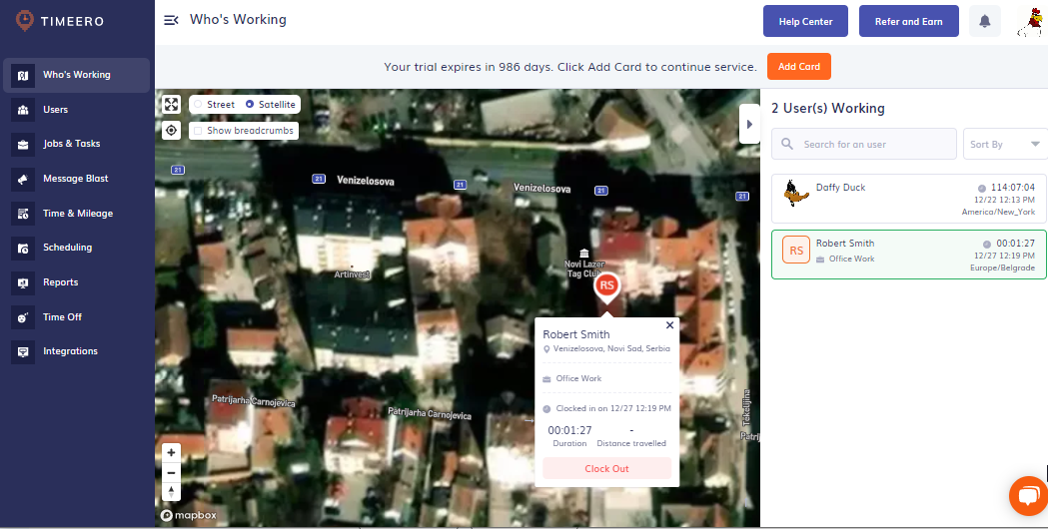
Task: Click Users sidebar icon
Action: pyautogui.click(x=23, y=110)
